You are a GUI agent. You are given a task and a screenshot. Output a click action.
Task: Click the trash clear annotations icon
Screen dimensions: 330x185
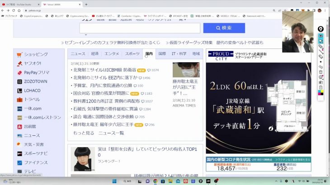click(x=321, y=72)
